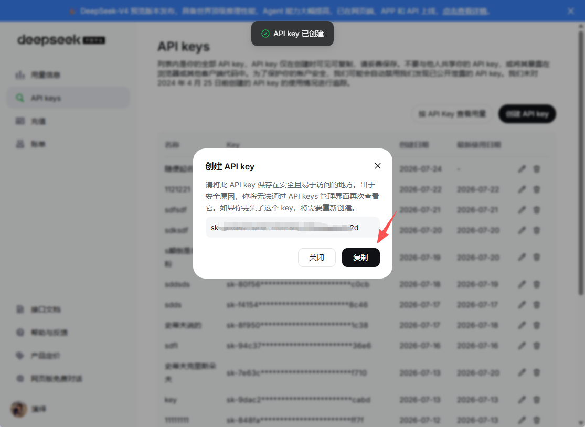Click the black create API key button
Screen dimensions: 585x427
[x=527, y=114]
